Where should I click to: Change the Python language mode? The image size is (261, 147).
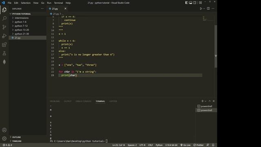[x=159, y=145]
